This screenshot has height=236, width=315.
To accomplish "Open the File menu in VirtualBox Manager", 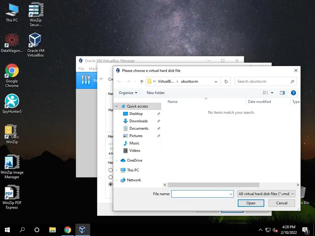I will tap(81, 69).
